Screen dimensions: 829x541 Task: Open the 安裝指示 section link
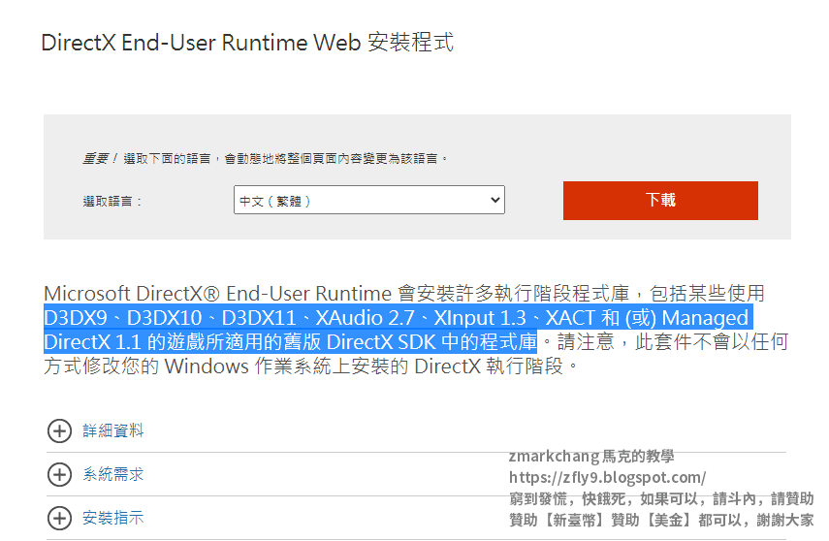click(x=113, y=517)
